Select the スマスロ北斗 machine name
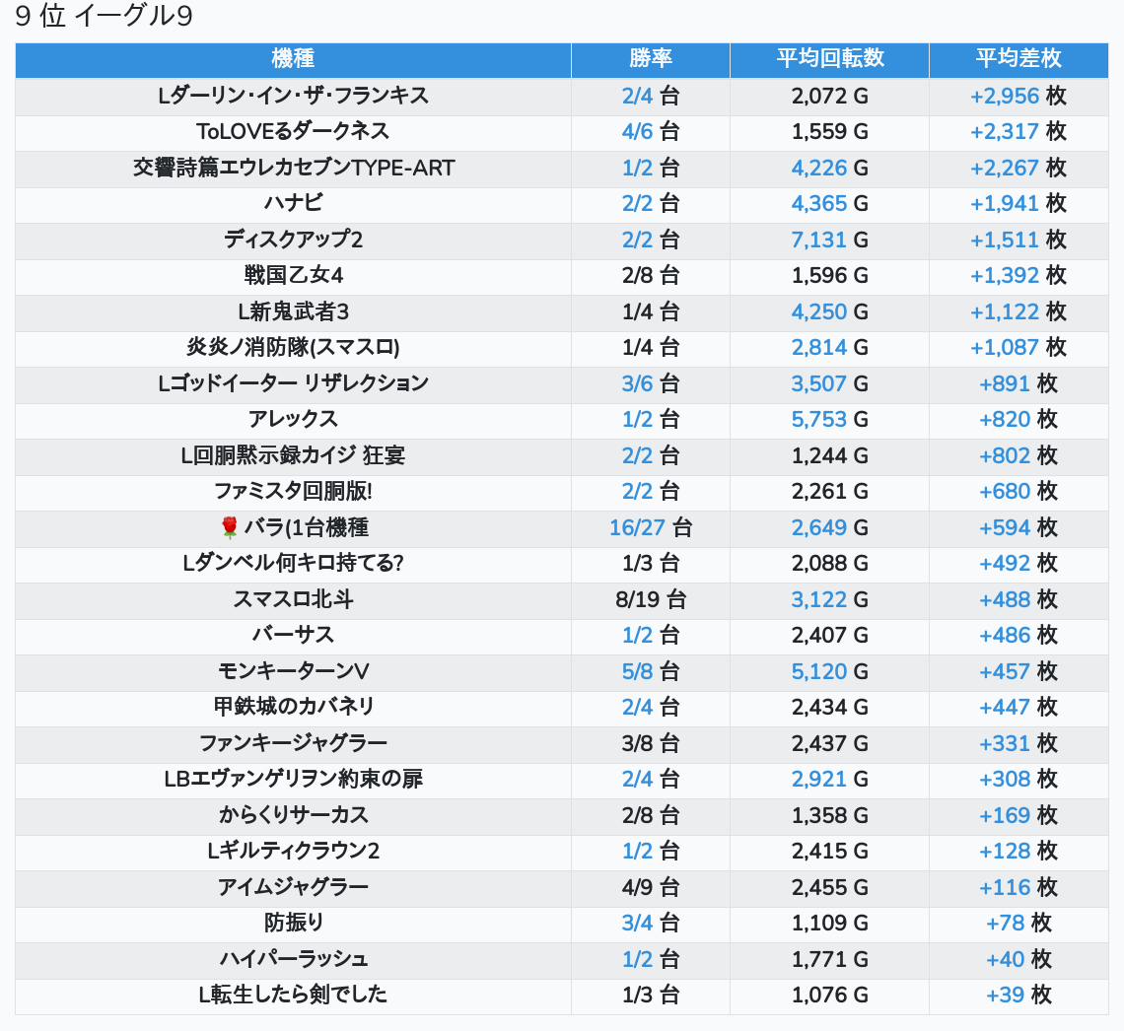This screenshot has width=1124, height=1031. pos(293,599)
